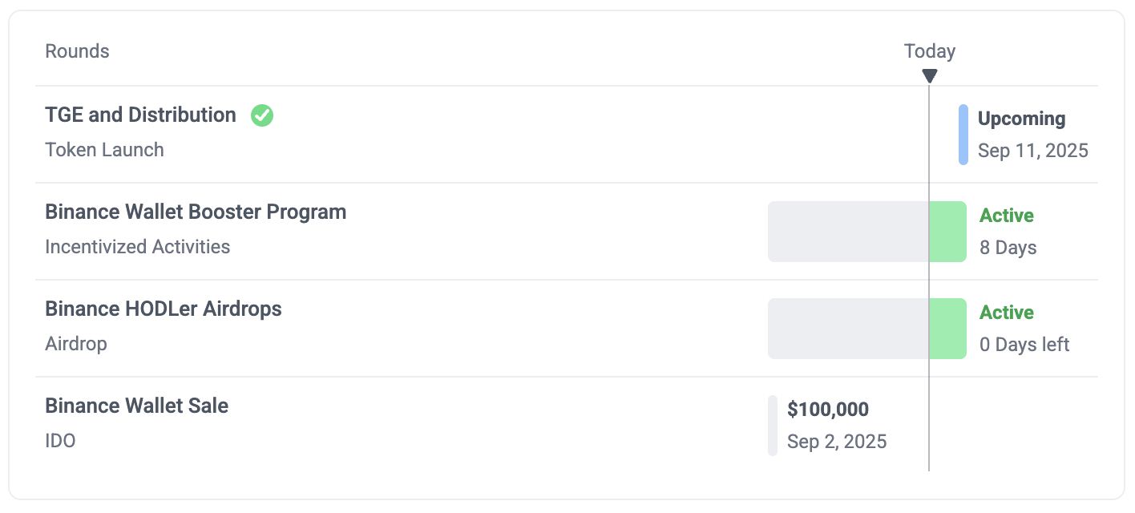Viewport: 1135px width, 513px height.
Task: Click the green checkmark beside TGE and Distribution
Action: (x=262, y=115)
